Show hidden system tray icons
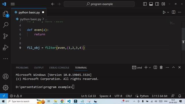This screenshot has width=185, height=104. [x=134, y=101]
